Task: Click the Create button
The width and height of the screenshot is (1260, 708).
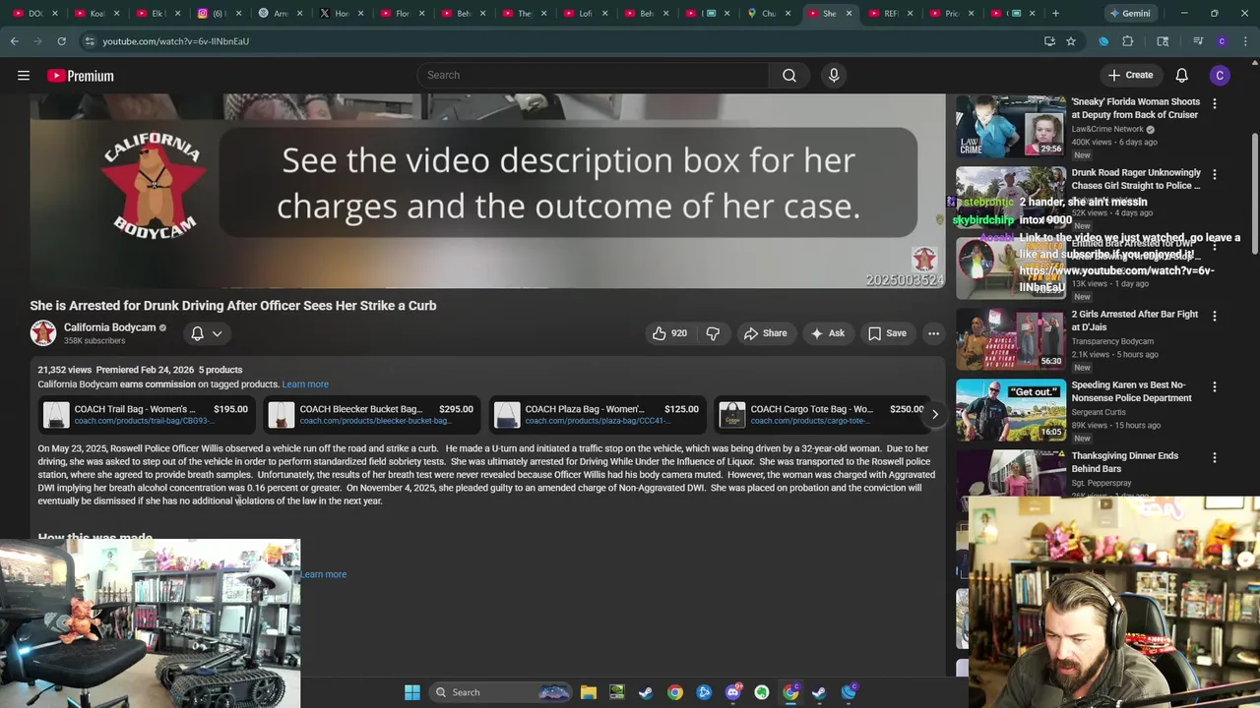Action: (1130, 76)
